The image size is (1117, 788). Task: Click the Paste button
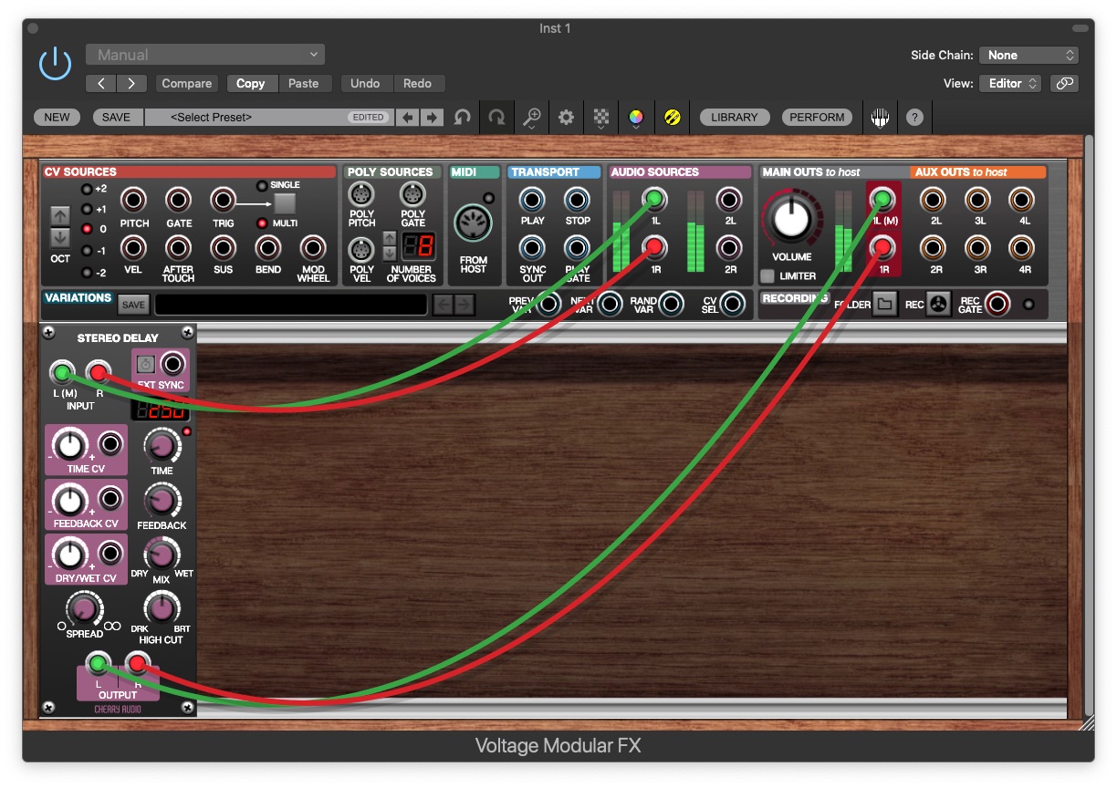pyautogui.click(x=304, y=83)
